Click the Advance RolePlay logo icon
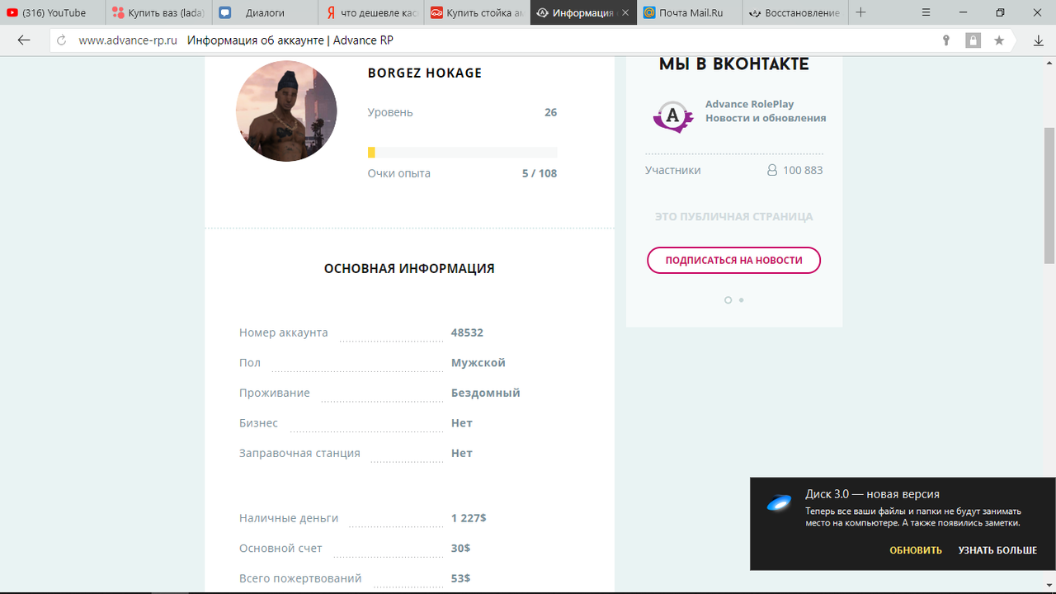This screenshot has width=1056, height=594. click(673, 117)
